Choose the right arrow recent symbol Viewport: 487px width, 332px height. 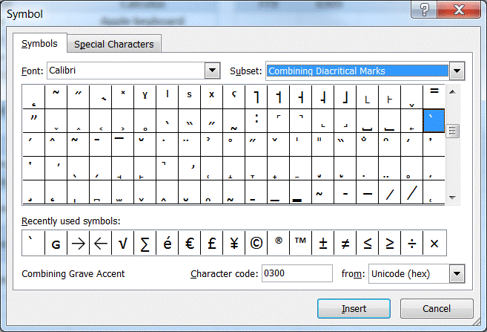[x=78, y=243]
